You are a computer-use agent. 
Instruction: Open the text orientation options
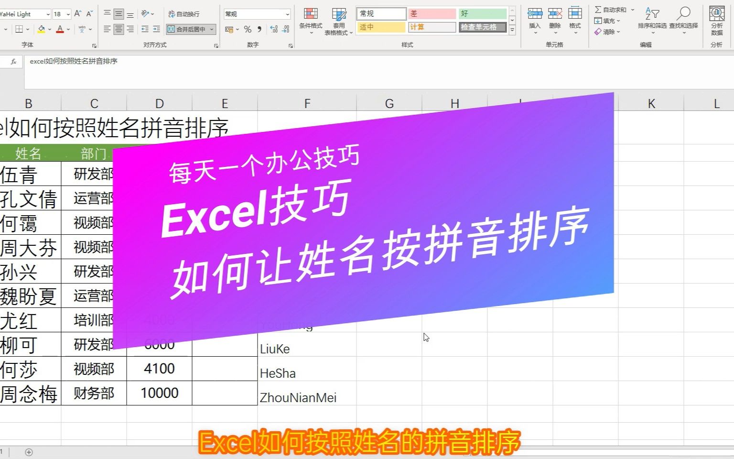point(147,14)
